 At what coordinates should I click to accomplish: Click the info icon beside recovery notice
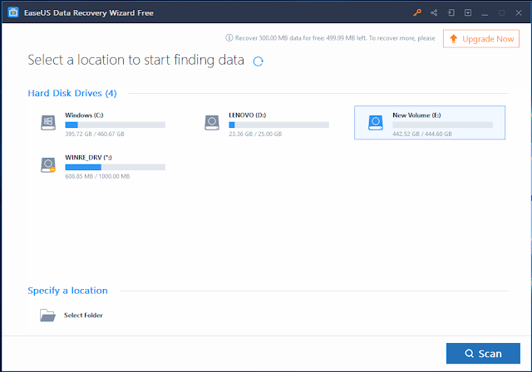click(x=229, y=37)
